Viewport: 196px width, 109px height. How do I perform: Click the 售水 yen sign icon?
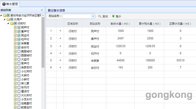113,16
